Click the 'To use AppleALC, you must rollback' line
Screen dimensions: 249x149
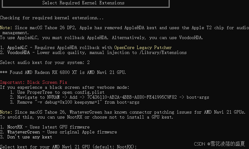point(101,38)
